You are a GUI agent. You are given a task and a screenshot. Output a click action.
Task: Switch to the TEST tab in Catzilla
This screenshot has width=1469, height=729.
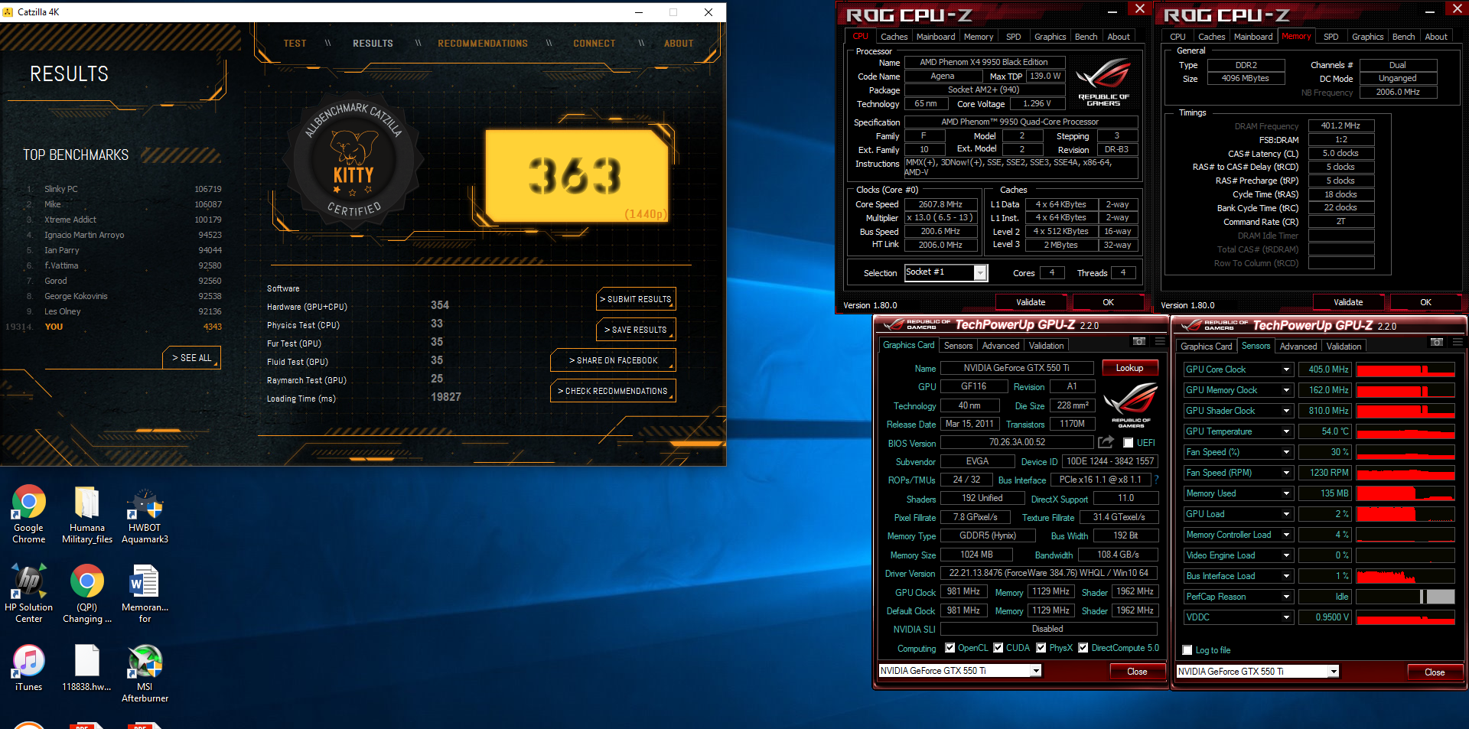(x=295, y=44)
